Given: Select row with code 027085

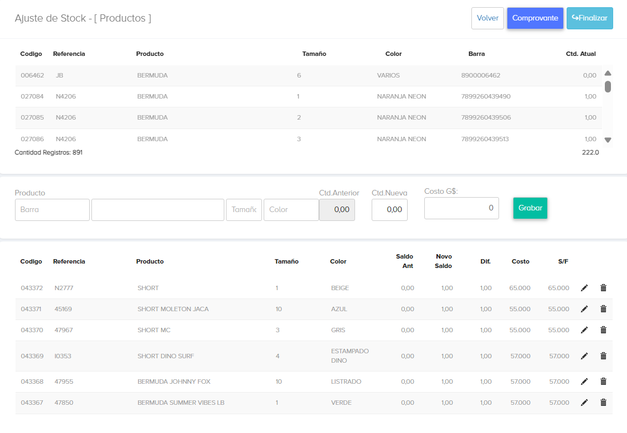Looking at the screenshot, I should pos(309,117).
